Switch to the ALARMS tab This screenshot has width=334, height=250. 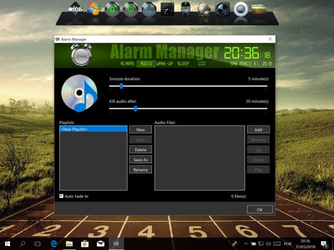(x=127, y=64)
